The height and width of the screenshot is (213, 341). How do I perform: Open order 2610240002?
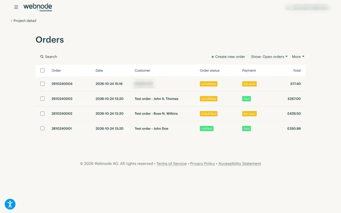click(x=62, y=113)
